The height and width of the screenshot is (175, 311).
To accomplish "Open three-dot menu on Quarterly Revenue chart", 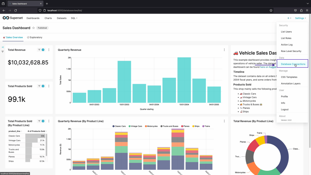I will [224, 50].
